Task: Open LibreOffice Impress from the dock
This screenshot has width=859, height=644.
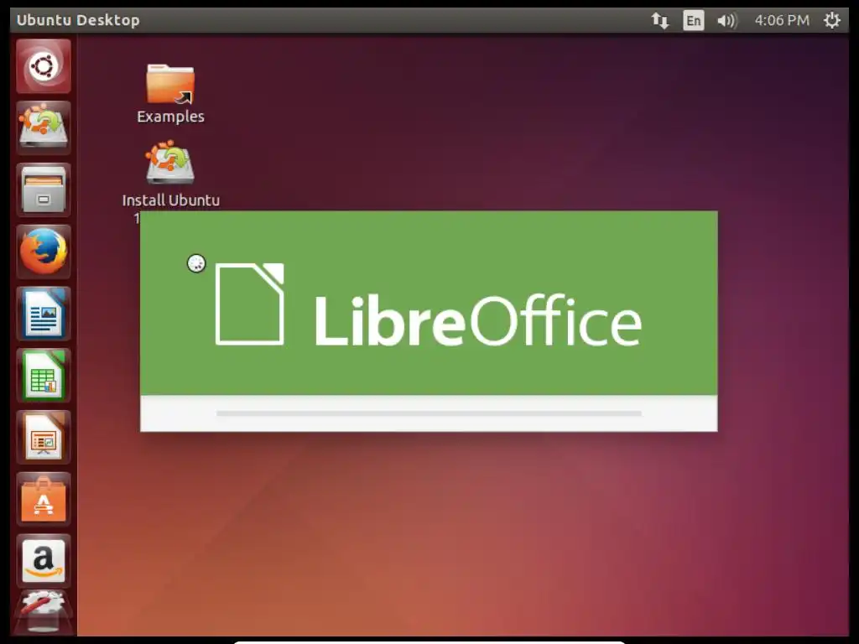Action: (44, 437)
